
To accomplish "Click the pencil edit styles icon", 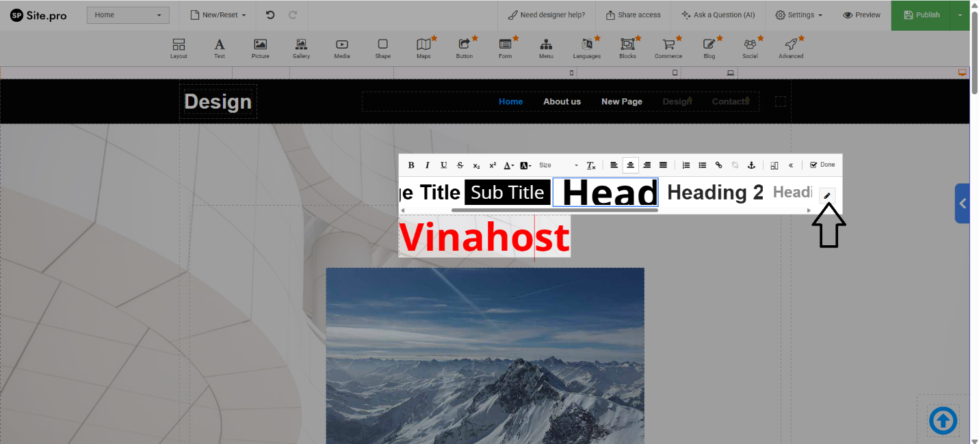I will [827, 196].
